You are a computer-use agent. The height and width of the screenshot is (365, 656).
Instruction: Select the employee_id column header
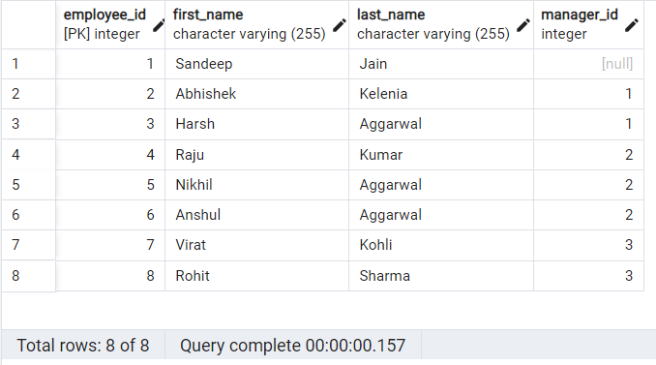coord(110,25)
